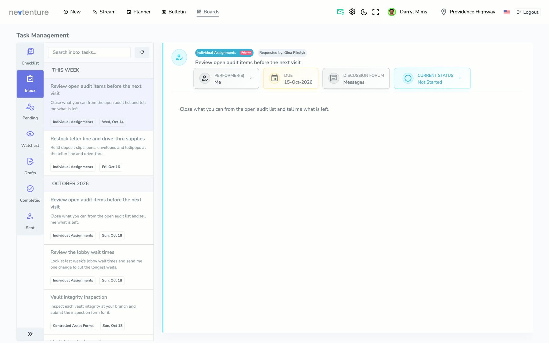Select the Inbox sidebar section
Viewport: 549px width, 343px height.
coord(30,84)
